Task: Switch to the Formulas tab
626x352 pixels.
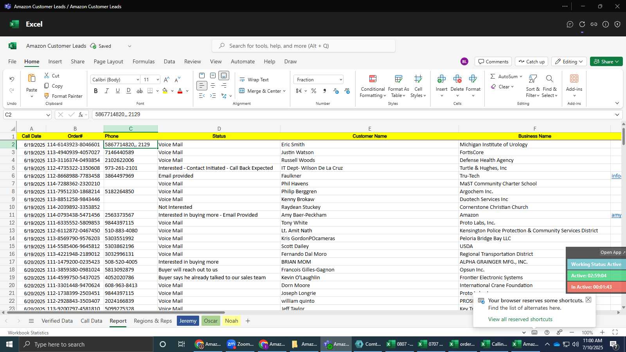Action: (x=144, y=61)
